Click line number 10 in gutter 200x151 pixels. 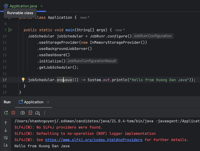click(5, 36)
